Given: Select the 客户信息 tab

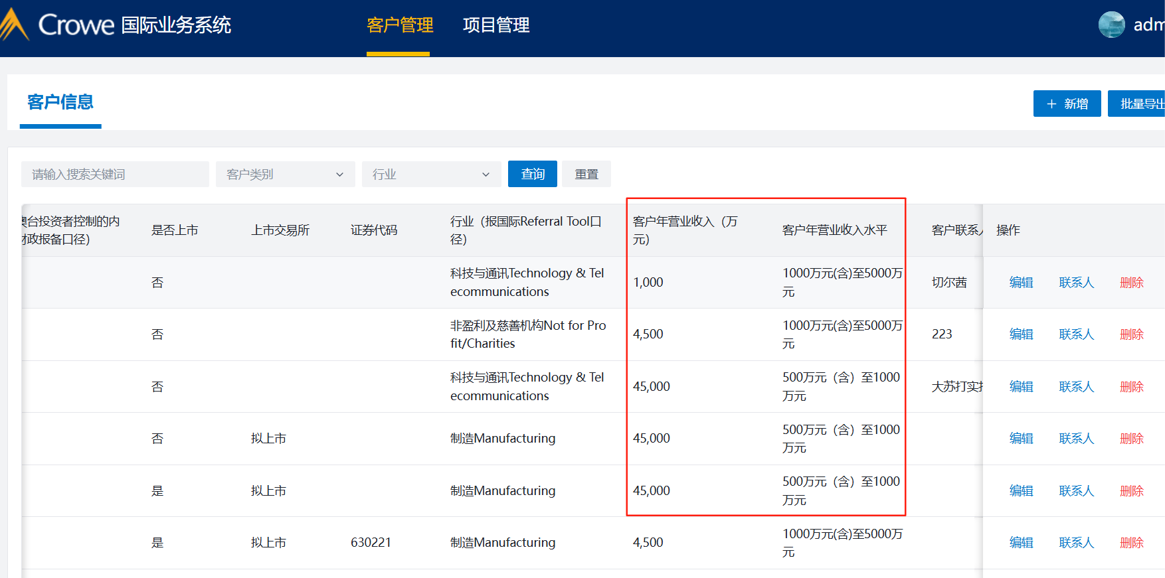Looking at the screenshot, I should pos(60,102).
